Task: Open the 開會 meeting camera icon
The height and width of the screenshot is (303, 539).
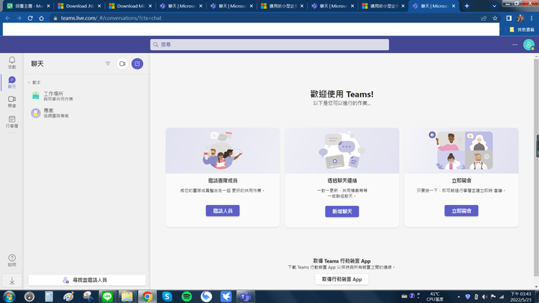Action: click(12, 102)
